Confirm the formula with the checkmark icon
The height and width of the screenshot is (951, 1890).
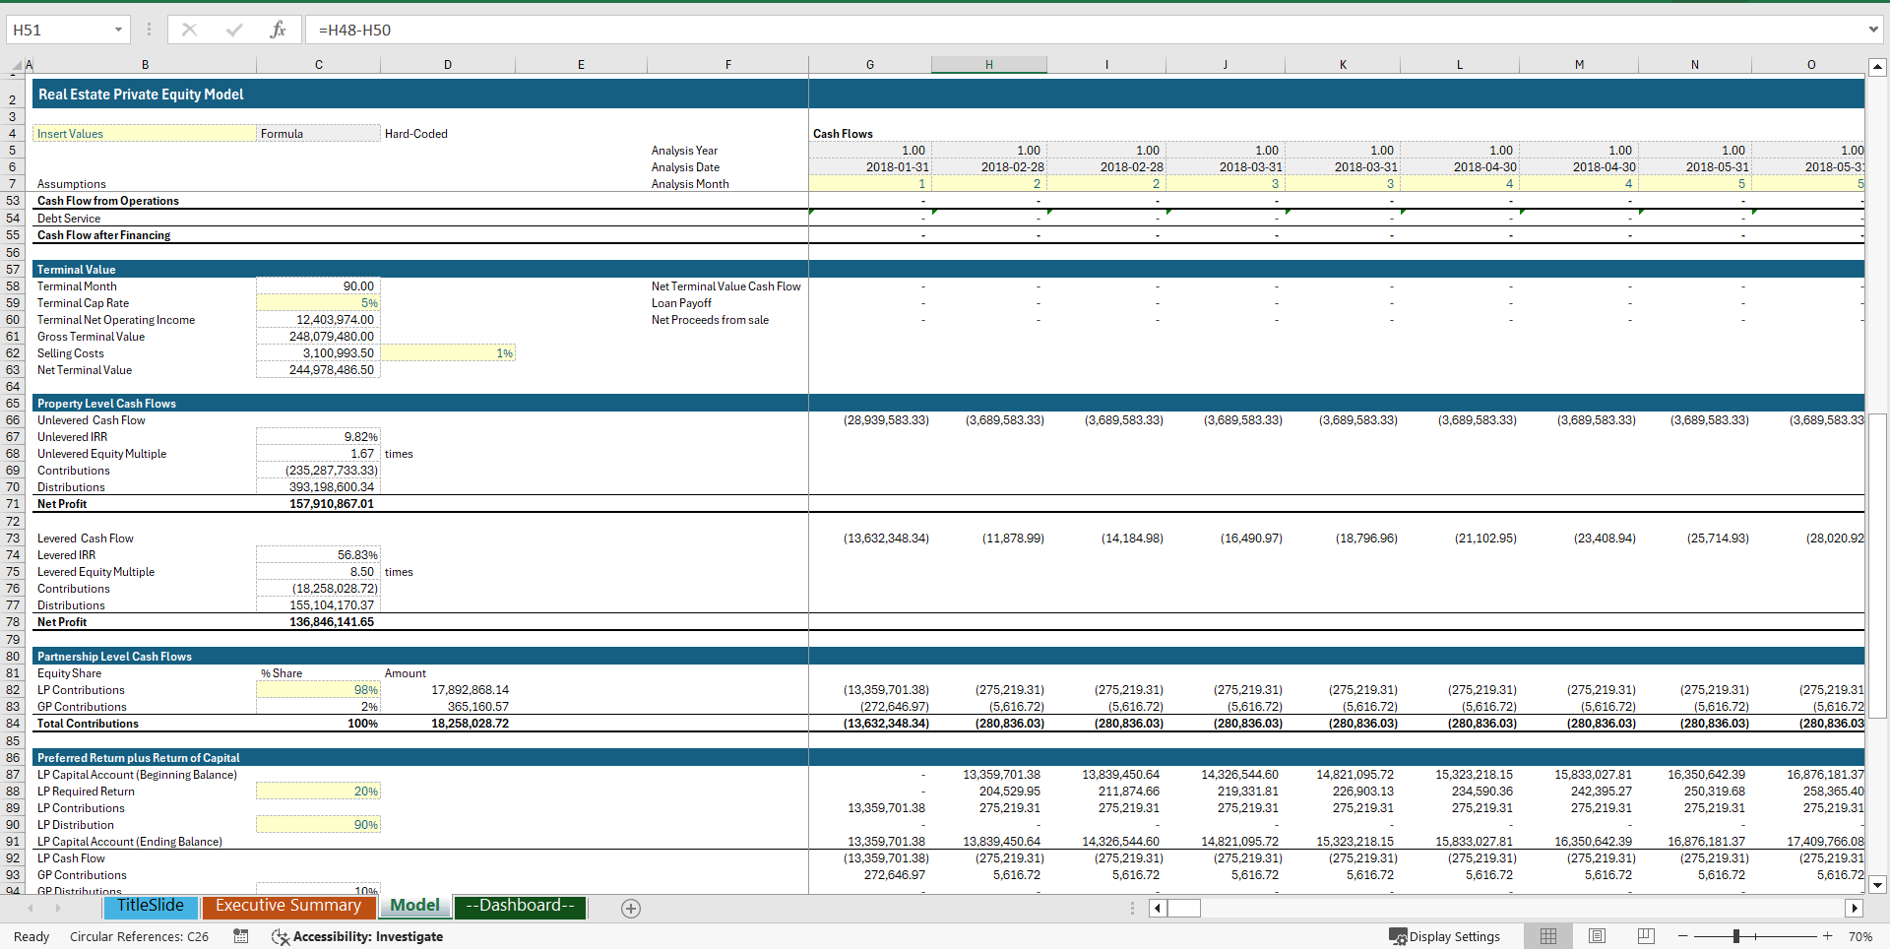tap(234, 30)
